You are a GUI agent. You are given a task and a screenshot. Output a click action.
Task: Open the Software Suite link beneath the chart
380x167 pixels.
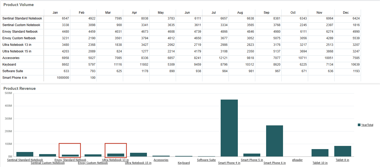[206, 160]
